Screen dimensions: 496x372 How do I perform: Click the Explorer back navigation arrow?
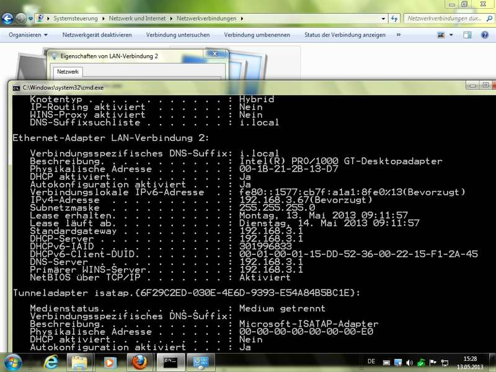pyautogui.click(x=7, y=19)
